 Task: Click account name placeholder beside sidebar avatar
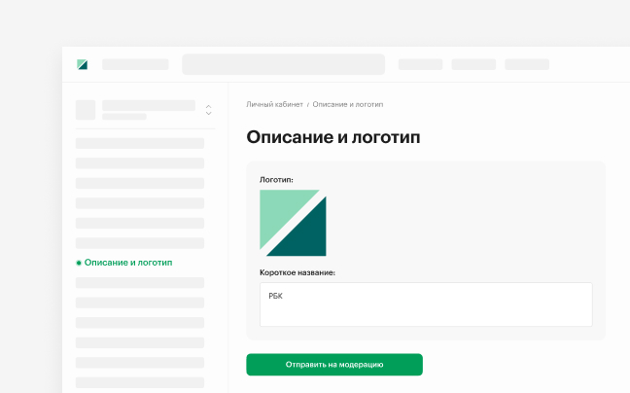[149, 105]
